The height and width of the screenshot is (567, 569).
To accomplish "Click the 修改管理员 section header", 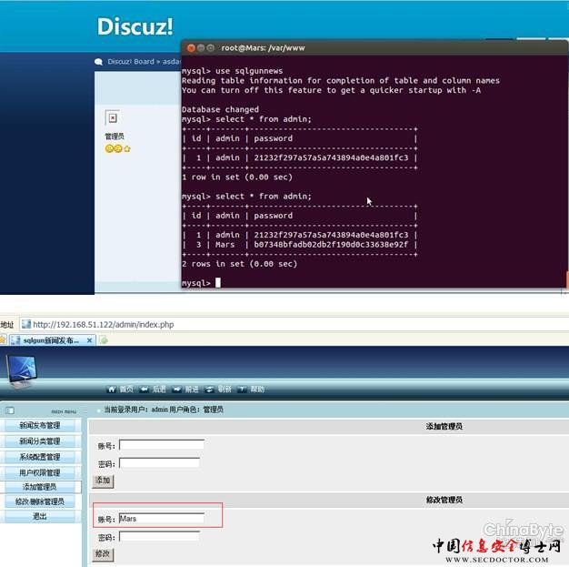I will (444, 500).
